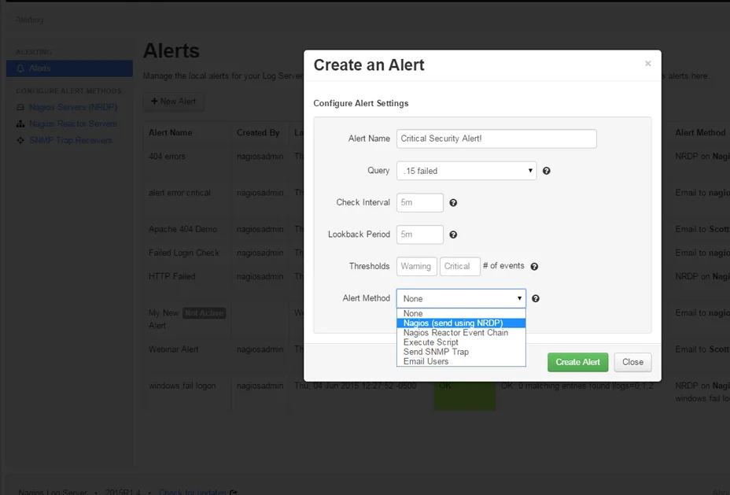Click the Created By column header
730x495 pixels.
click(x=258, y=133)
